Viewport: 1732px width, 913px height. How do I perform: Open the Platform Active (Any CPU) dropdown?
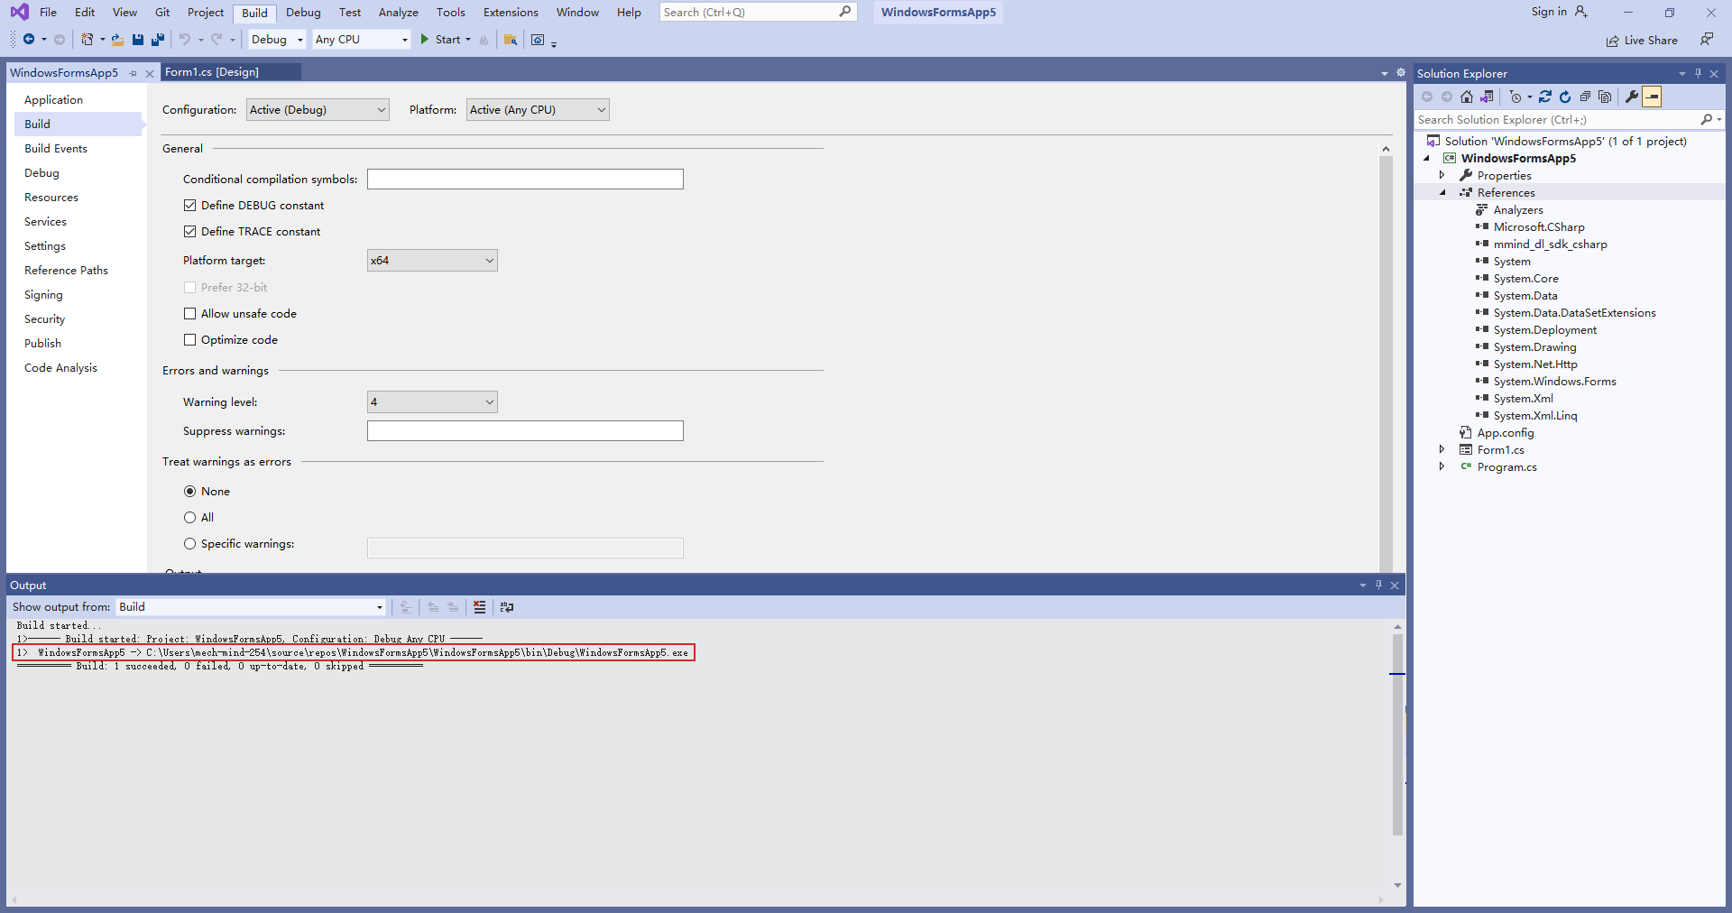(x=538, y=110)
